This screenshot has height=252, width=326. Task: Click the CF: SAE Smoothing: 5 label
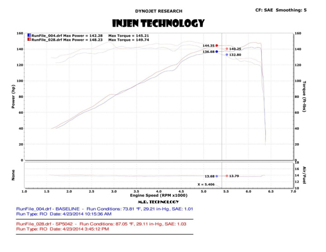pyautogui.click(x=280, y=10)
